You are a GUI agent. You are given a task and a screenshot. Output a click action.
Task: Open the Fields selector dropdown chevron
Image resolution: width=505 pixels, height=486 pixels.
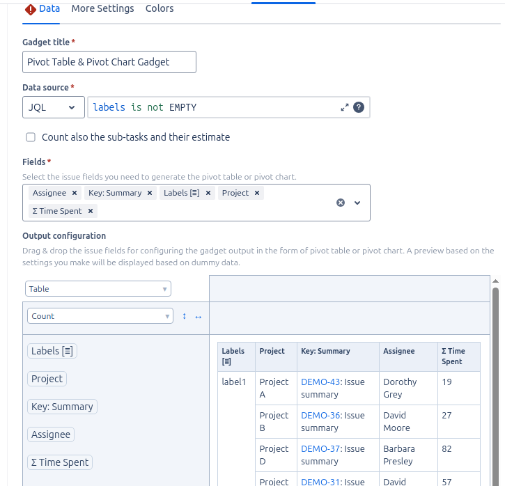(x=357, y=203)
